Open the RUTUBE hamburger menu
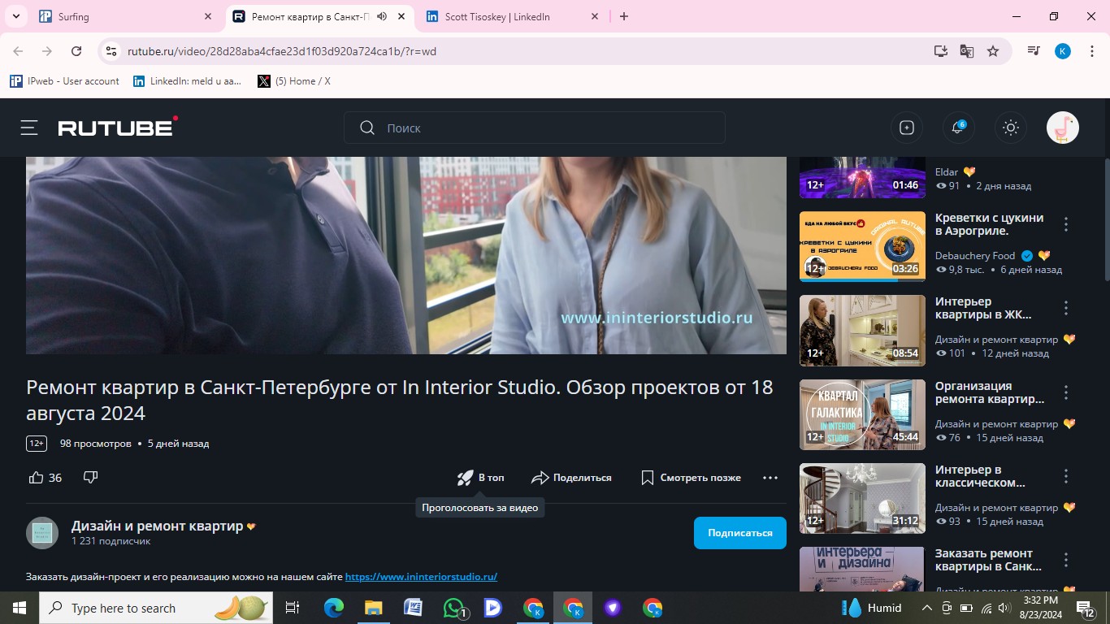 click(x=29, y=128)
